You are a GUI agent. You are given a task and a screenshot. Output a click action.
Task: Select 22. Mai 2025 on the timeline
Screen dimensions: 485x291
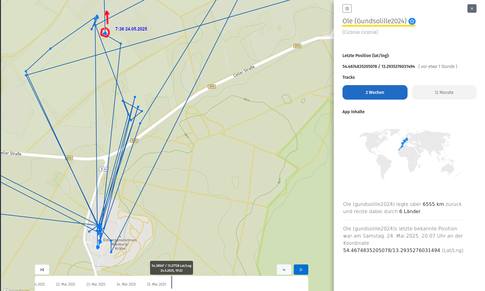[x=66, y=284]
